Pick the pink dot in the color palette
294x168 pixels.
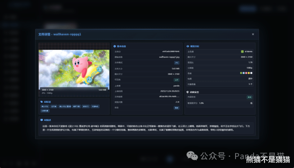click(x=246, y=73)
